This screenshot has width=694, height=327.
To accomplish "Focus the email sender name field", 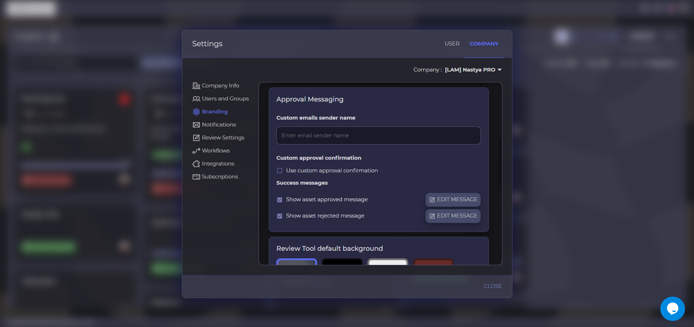I will (x=378, y=135).
